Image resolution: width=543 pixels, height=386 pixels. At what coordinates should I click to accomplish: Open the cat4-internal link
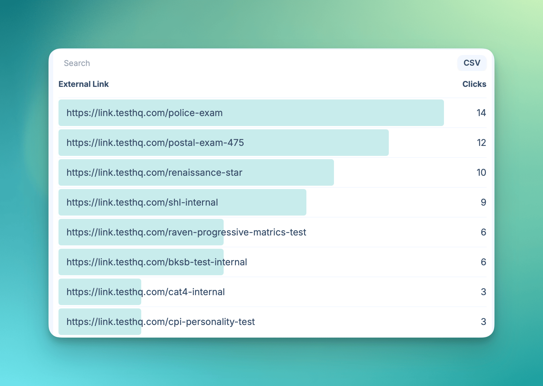coord(145,292)
